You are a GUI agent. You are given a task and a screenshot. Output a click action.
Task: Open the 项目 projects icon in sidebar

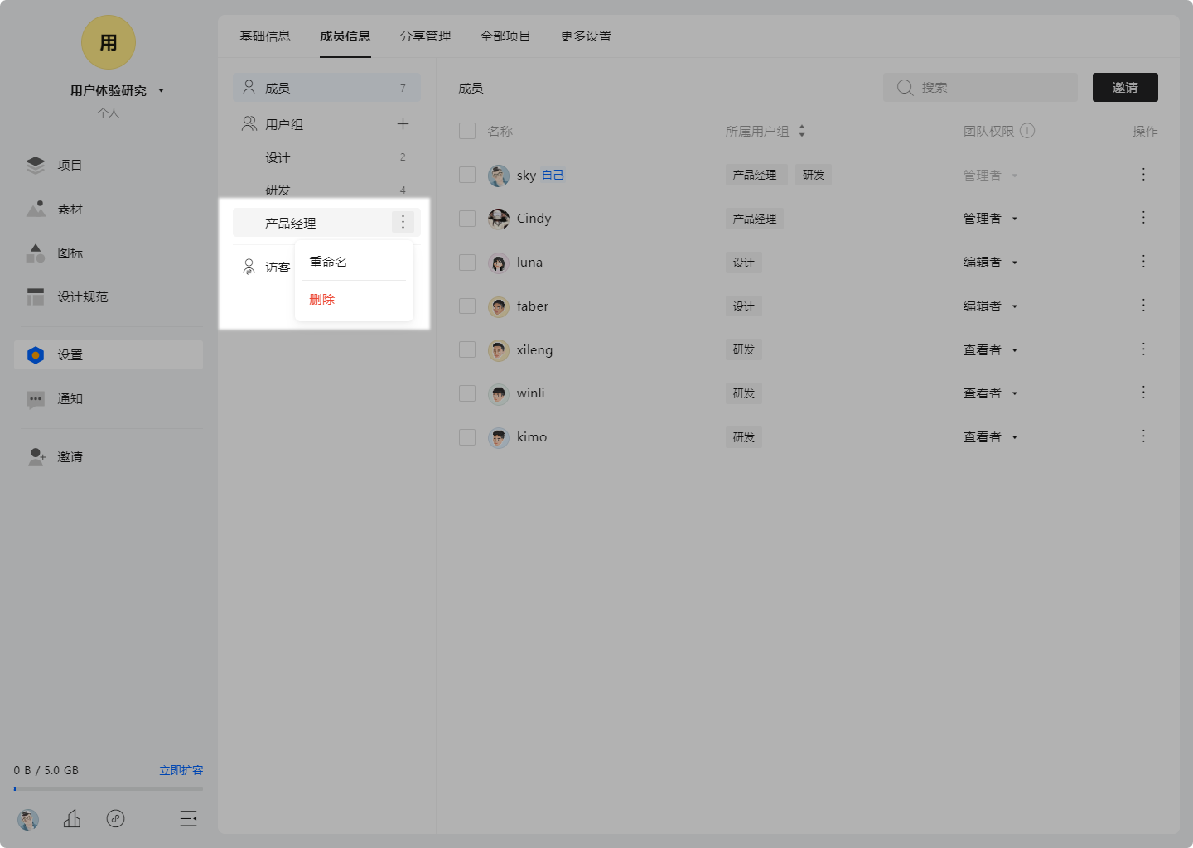(36, 165)
